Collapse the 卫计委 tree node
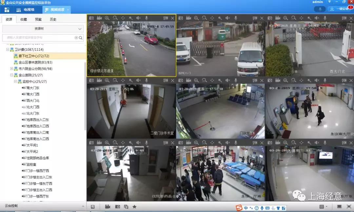This screenshot has height=212, width=354. pos(8,49)
